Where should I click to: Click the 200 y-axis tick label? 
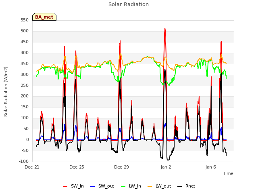pos(25,96)
